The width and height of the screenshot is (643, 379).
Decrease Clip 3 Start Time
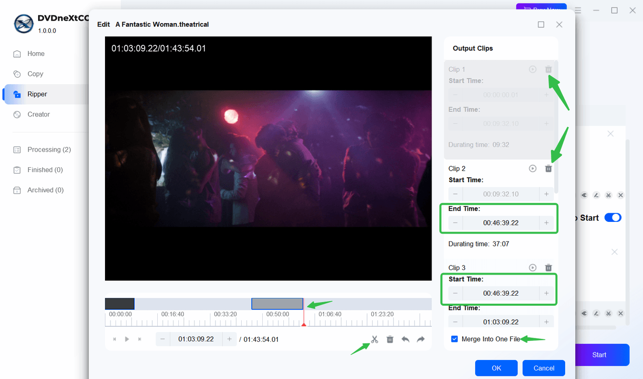click(455, 293)
